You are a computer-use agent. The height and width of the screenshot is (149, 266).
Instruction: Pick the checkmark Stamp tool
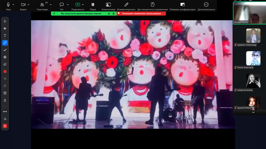5,50
